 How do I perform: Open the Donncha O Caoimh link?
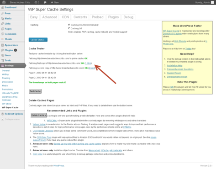coord(172,34)
